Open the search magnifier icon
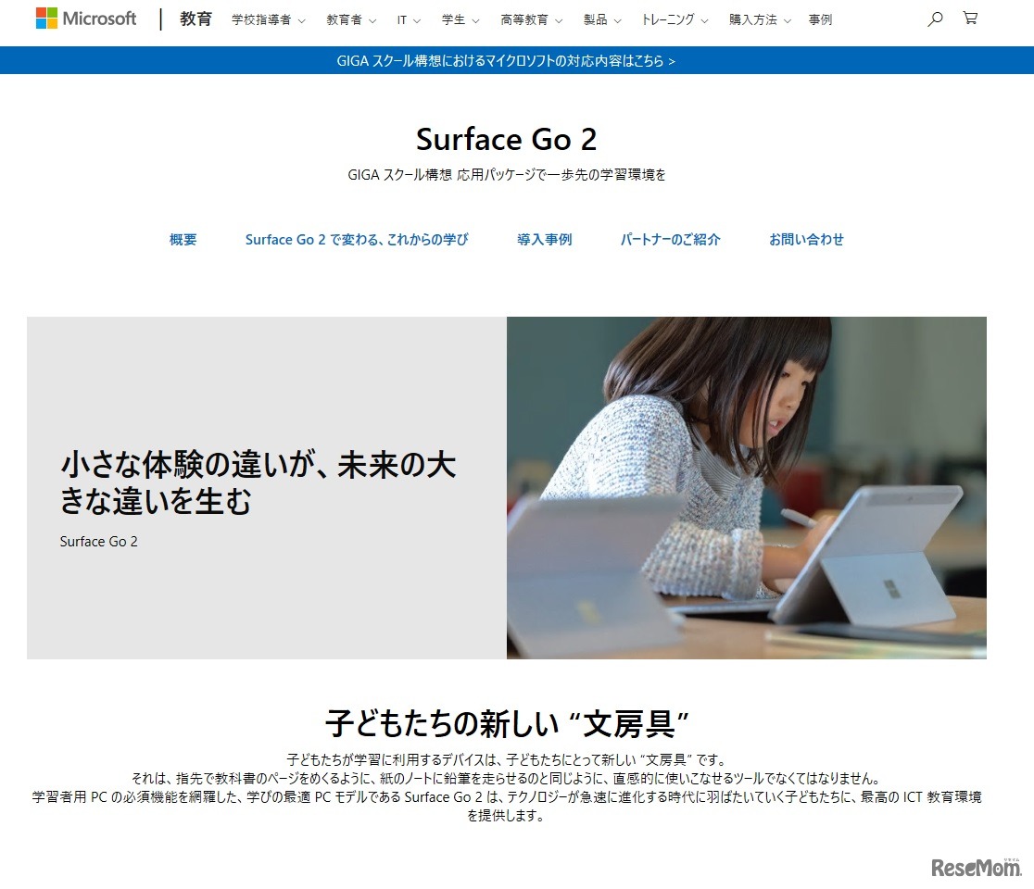Screen dimensions: 1034x889 (935, 18)
